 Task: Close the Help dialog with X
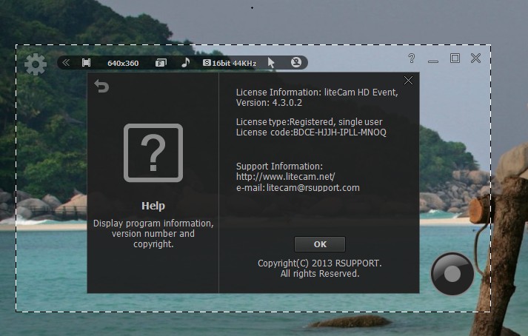click(408, 81)
